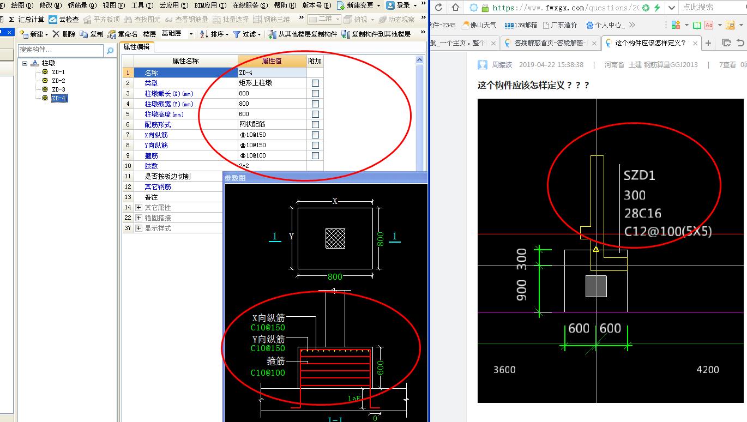Screen dimensions: 747x422
Task: Reload the page with browser refresh icon
Action: [439, 8]
